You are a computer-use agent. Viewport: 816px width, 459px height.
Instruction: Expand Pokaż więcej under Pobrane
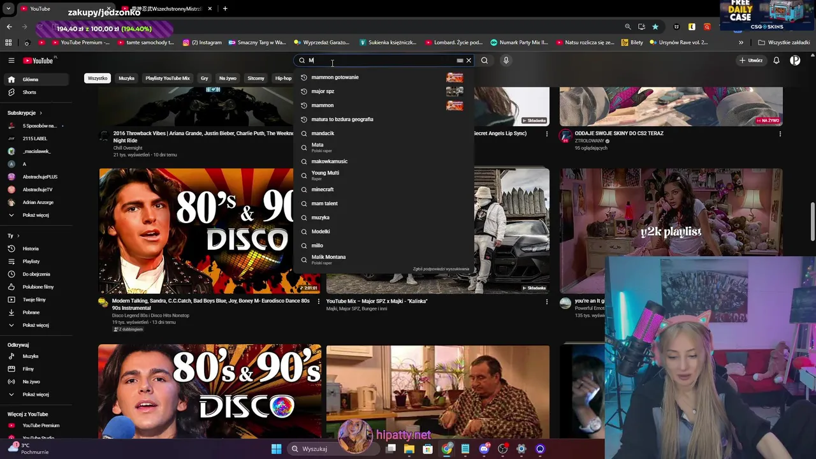[36, 325]
